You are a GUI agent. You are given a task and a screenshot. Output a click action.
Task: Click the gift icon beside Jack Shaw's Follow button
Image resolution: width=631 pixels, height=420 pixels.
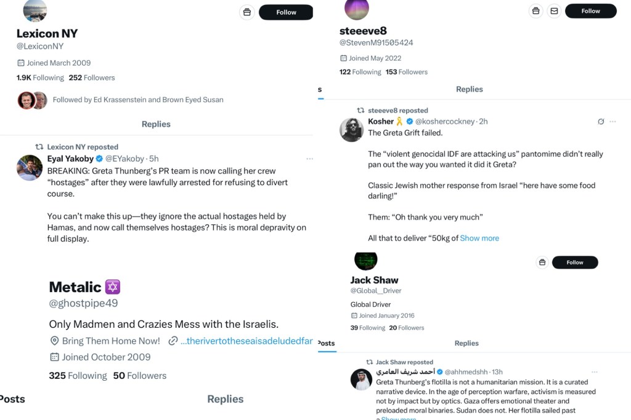point(542,263)
